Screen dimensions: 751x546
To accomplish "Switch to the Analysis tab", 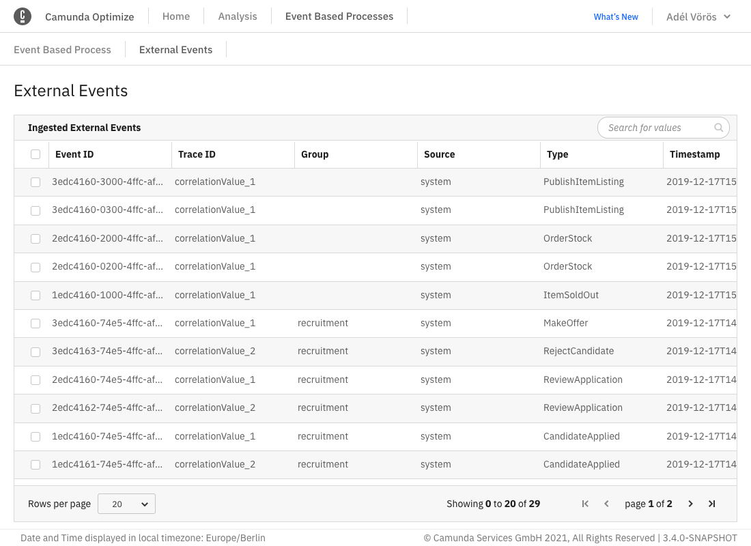I will (238, 16).
